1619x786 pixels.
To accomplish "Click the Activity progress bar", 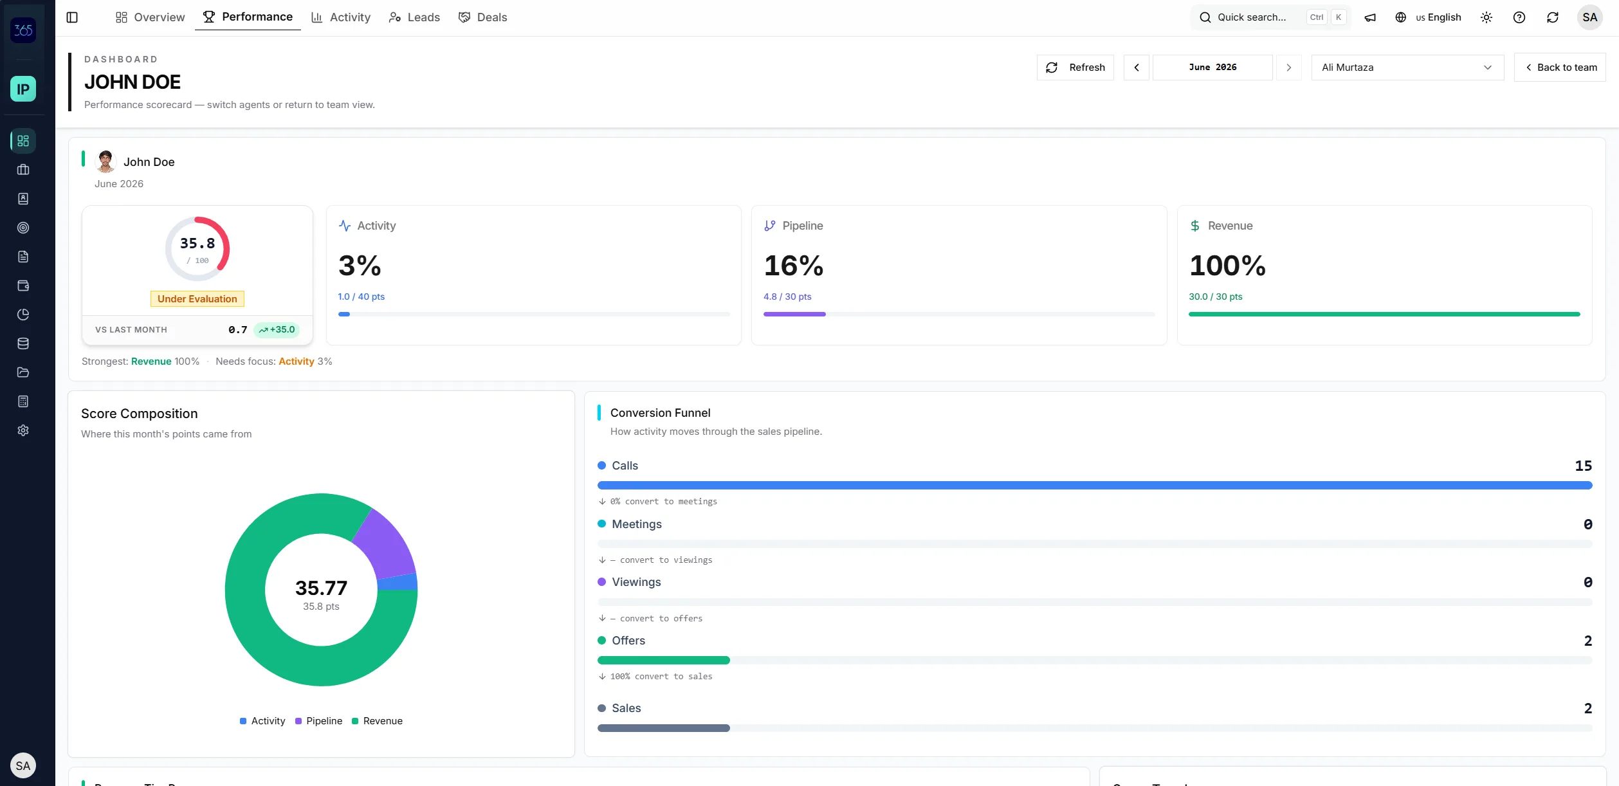I will point(534,315).
